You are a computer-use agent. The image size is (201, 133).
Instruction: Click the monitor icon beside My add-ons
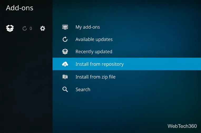[65, 27]
